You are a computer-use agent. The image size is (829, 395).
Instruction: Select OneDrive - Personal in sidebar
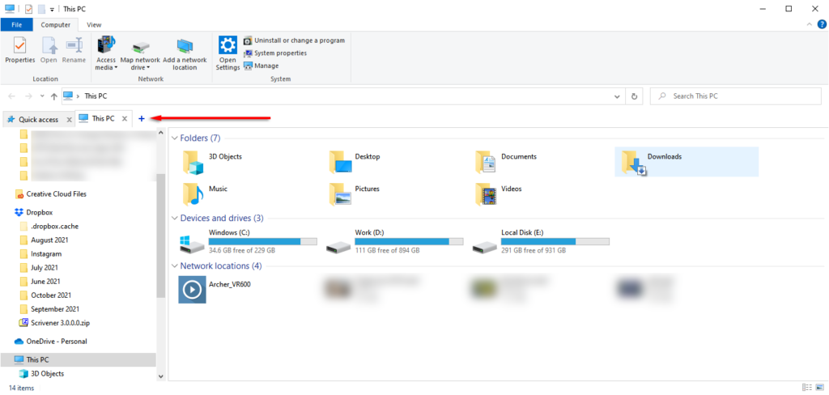51,342
